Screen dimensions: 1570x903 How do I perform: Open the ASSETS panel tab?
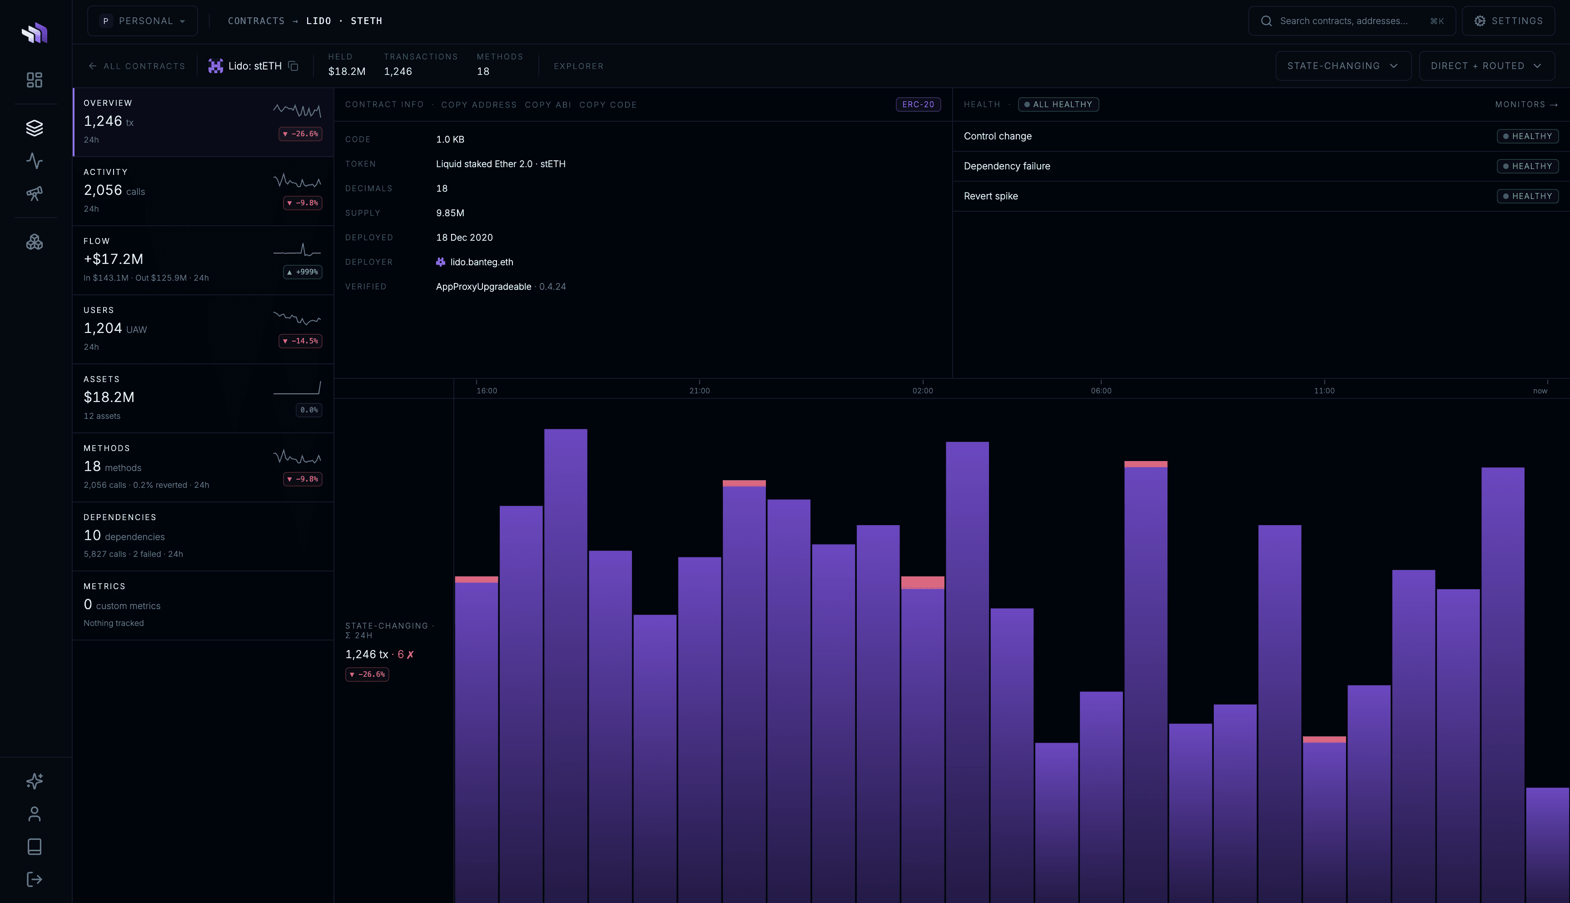[204, 398]
